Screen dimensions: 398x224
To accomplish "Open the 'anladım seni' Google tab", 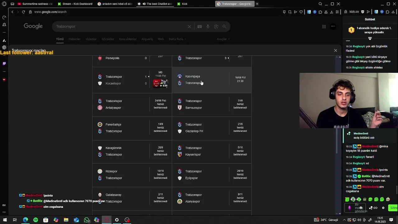I will pos(115,4).
